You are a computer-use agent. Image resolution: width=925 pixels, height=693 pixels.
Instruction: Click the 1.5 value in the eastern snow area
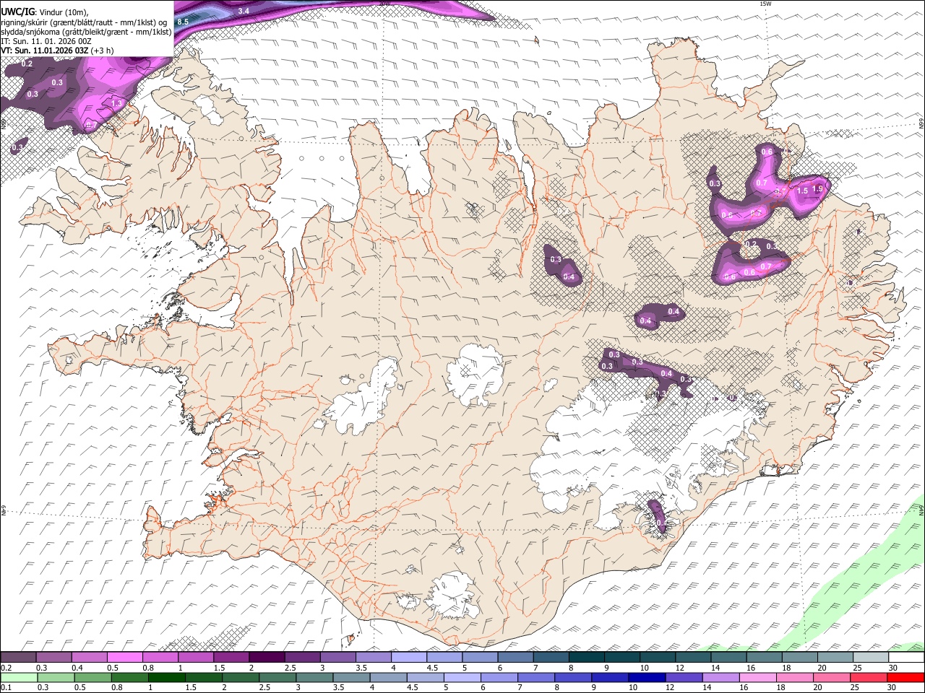click(802, 191)
